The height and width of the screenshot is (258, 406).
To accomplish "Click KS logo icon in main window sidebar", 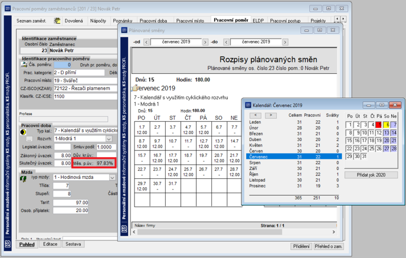I will [x=8, y=244].
